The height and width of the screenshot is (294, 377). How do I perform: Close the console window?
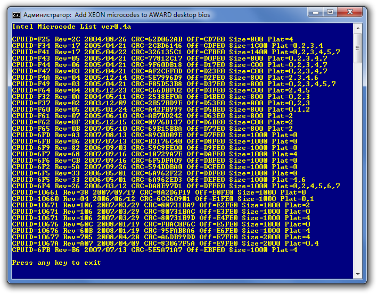(x=350, y=12)
